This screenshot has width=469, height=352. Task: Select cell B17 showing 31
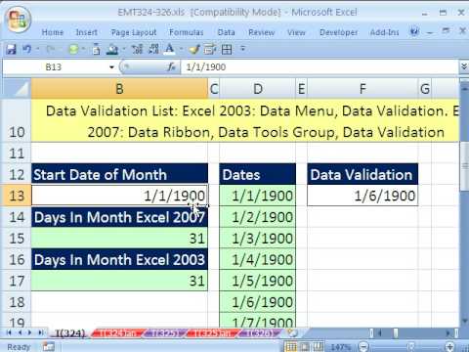(x=119, y=281)
